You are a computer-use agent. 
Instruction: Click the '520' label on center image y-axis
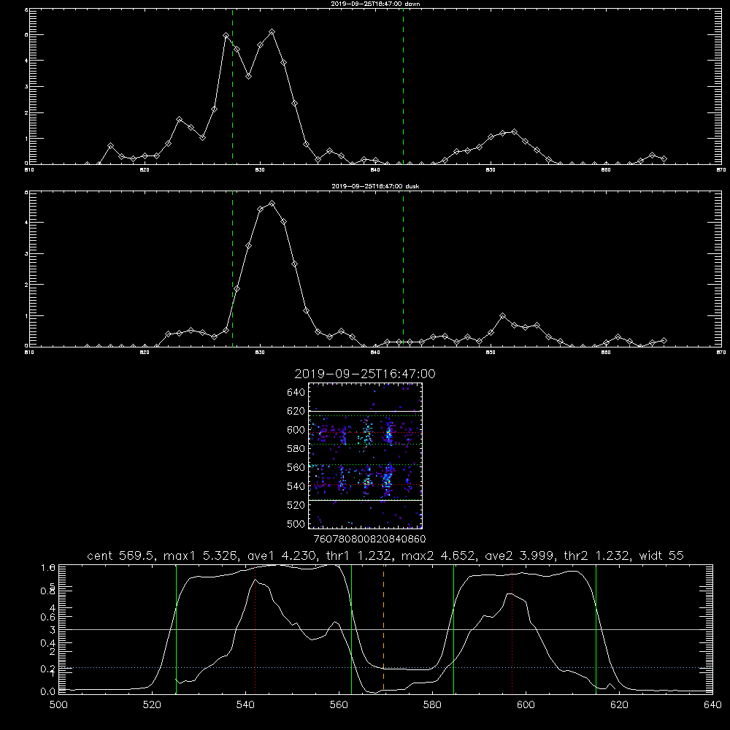(296, 505)
